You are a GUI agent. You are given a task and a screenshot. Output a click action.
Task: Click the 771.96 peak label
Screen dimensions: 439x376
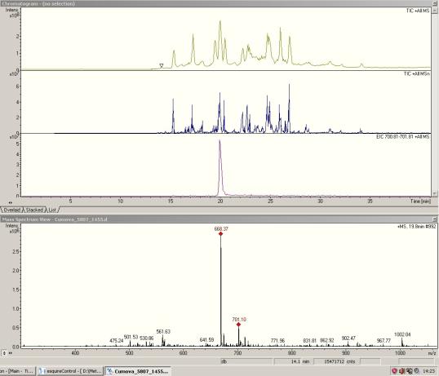[x=277, y=341]
